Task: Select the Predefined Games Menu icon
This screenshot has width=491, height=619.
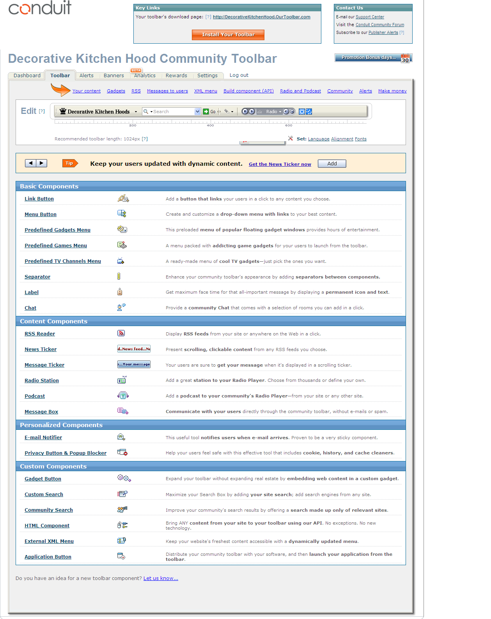Action: click(122, 245)
